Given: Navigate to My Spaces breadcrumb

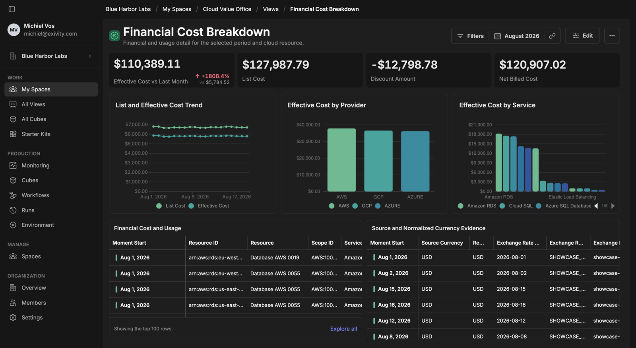Looking at the screenshot, I should [x=177, y=9].
